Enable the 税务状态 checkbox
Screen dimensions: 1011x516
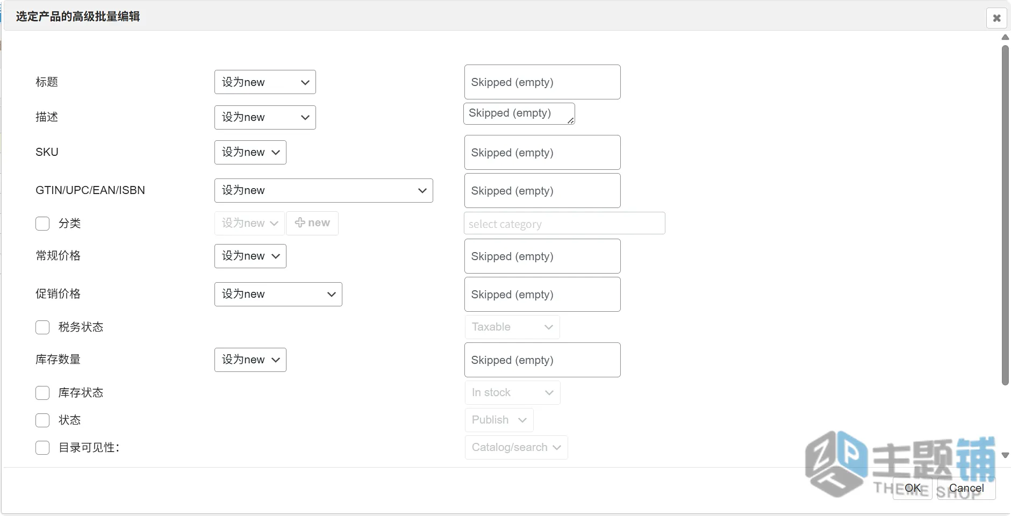(x=42, y=327)
